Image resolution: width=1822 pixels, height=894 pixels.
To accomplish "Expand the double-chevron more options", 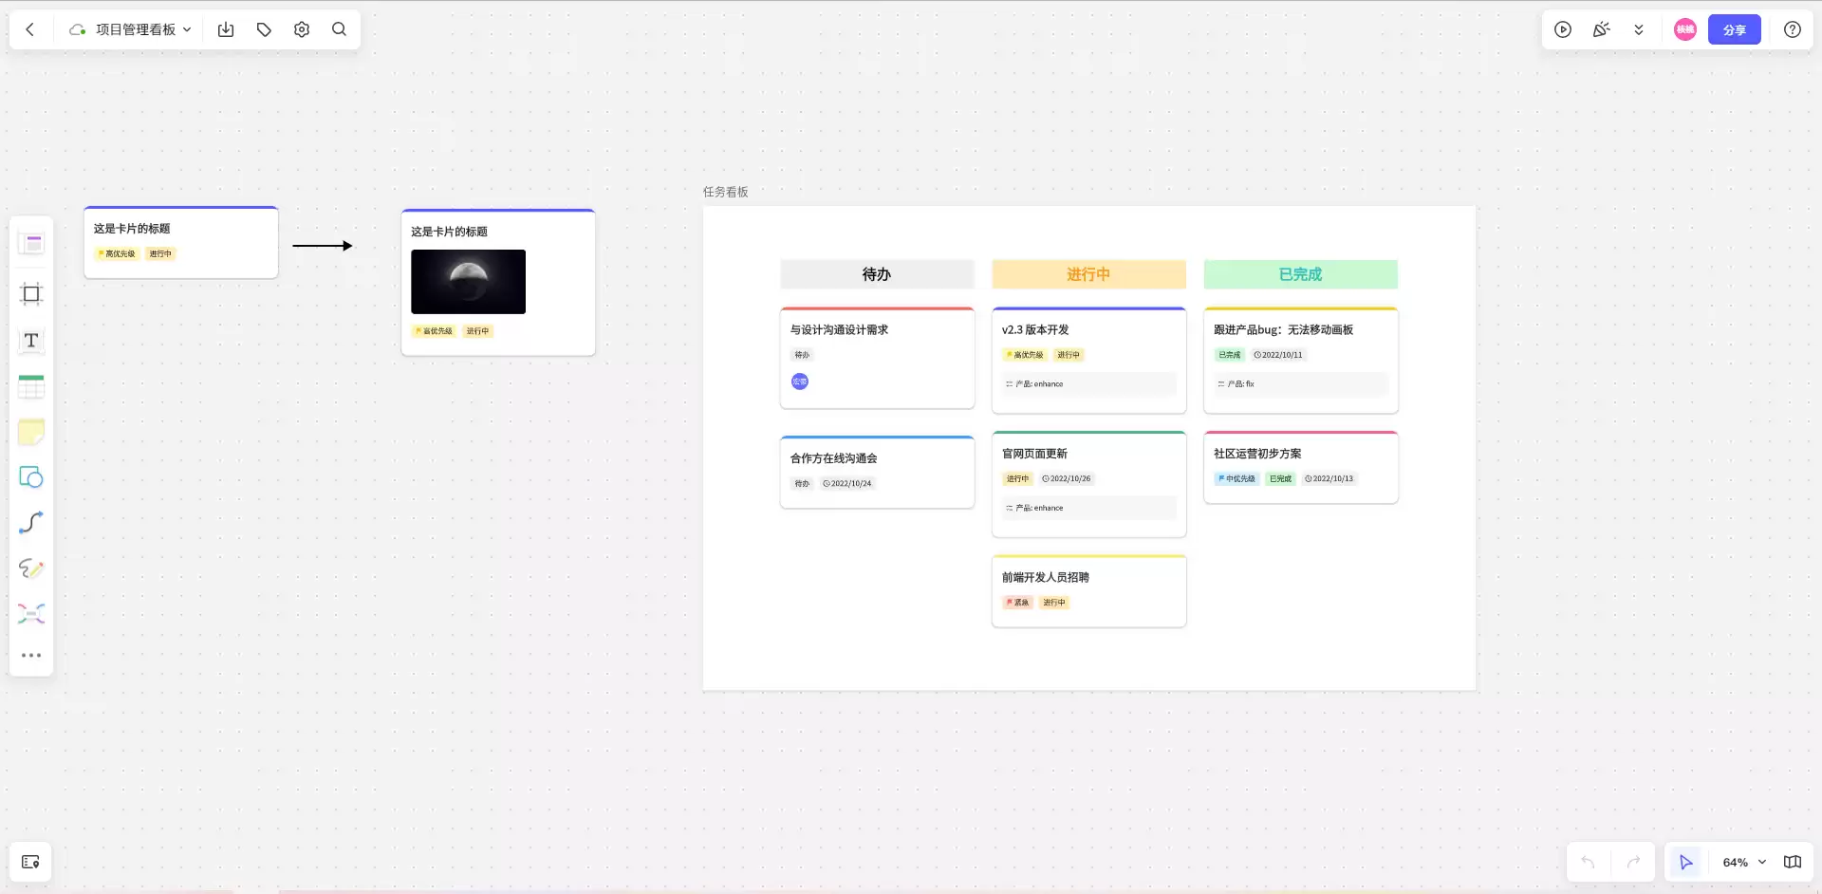I will click(x=1639, y=29).
